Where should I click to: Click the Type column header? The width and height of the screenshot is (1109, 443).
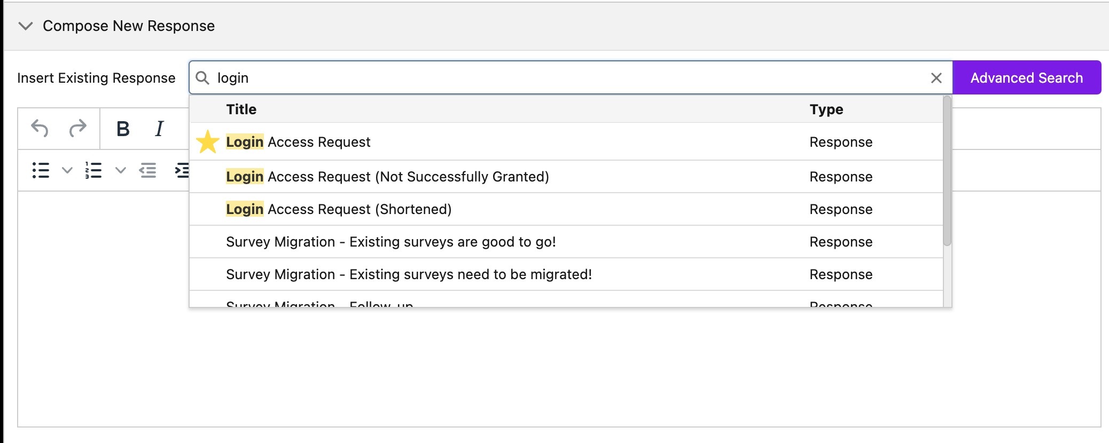tap(827, 109)
